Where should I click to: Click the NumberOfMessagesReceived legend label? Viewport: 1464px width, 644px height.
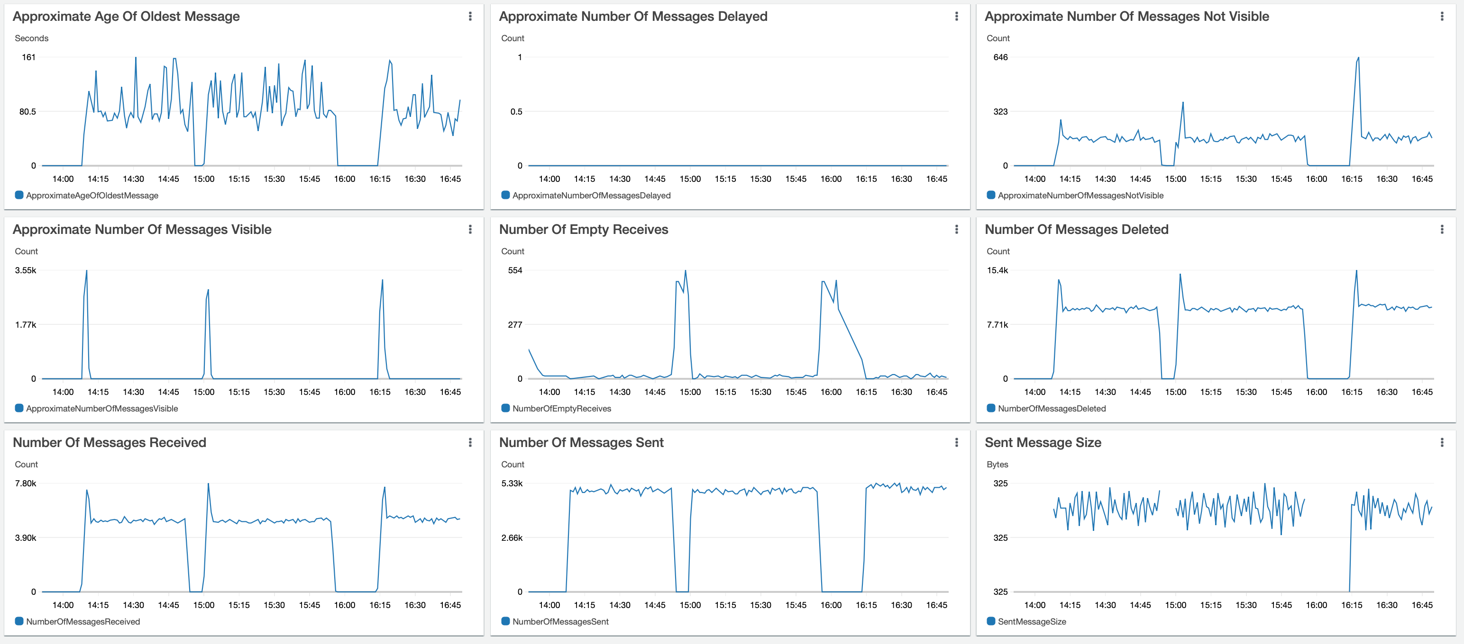click(x=83, y=622)
